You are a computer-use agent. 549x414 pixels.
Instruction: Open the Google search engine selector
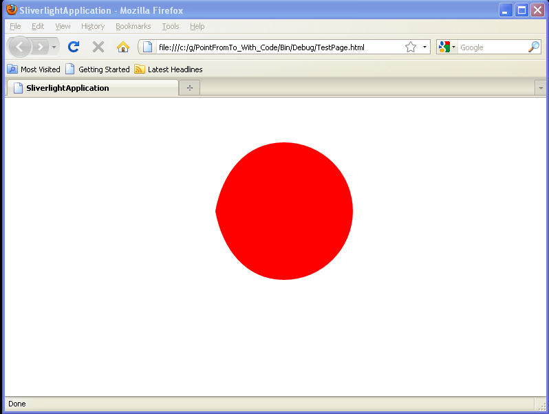[x=447, y=47]
